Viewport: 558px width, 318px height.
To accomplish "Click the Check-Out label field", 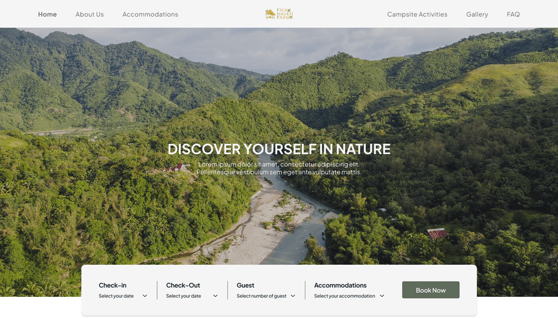I will coord(183,285).
